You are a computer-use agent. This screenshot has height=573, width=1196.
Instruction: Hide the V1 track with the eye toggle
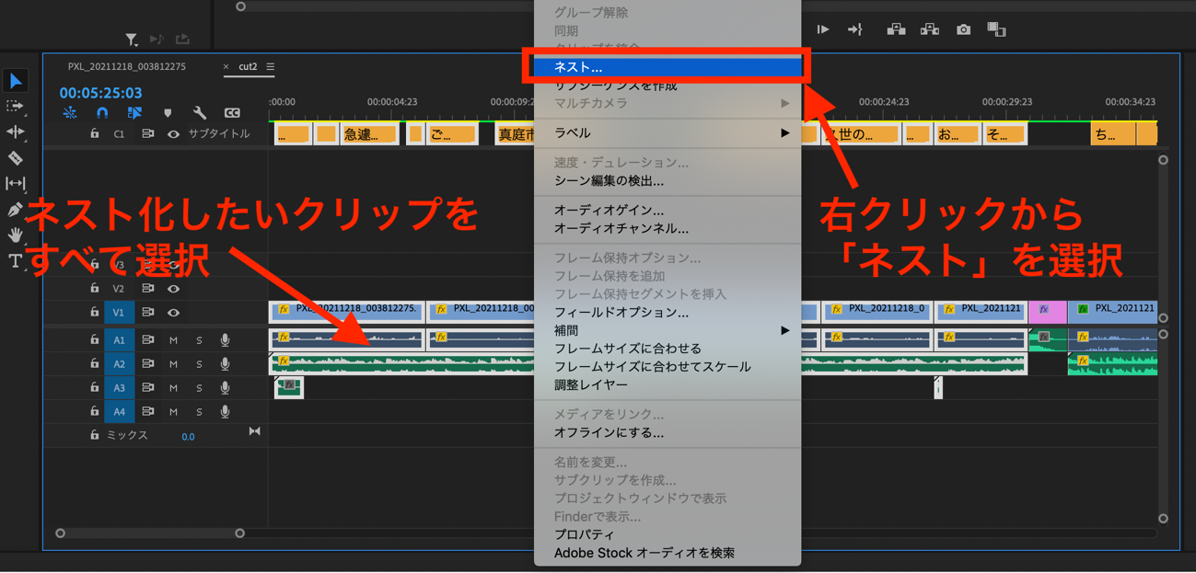tap(172, 313)
